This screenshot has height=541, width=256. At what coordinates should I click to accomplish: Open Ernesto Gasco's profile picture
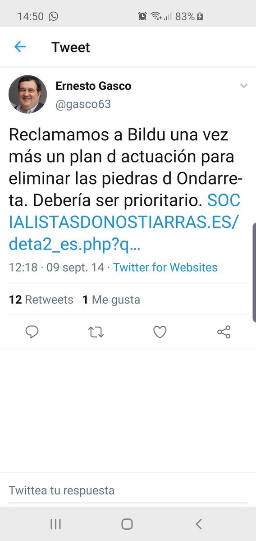[27, 94]
